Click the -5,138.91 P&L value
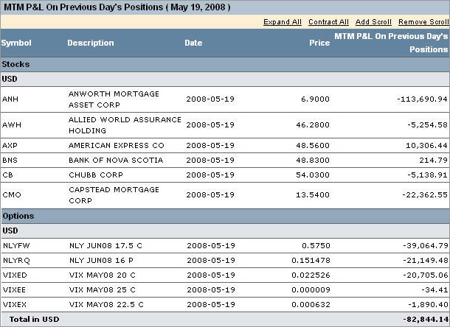The width and height of the screenshot is (450, 327). click(427, 175)
